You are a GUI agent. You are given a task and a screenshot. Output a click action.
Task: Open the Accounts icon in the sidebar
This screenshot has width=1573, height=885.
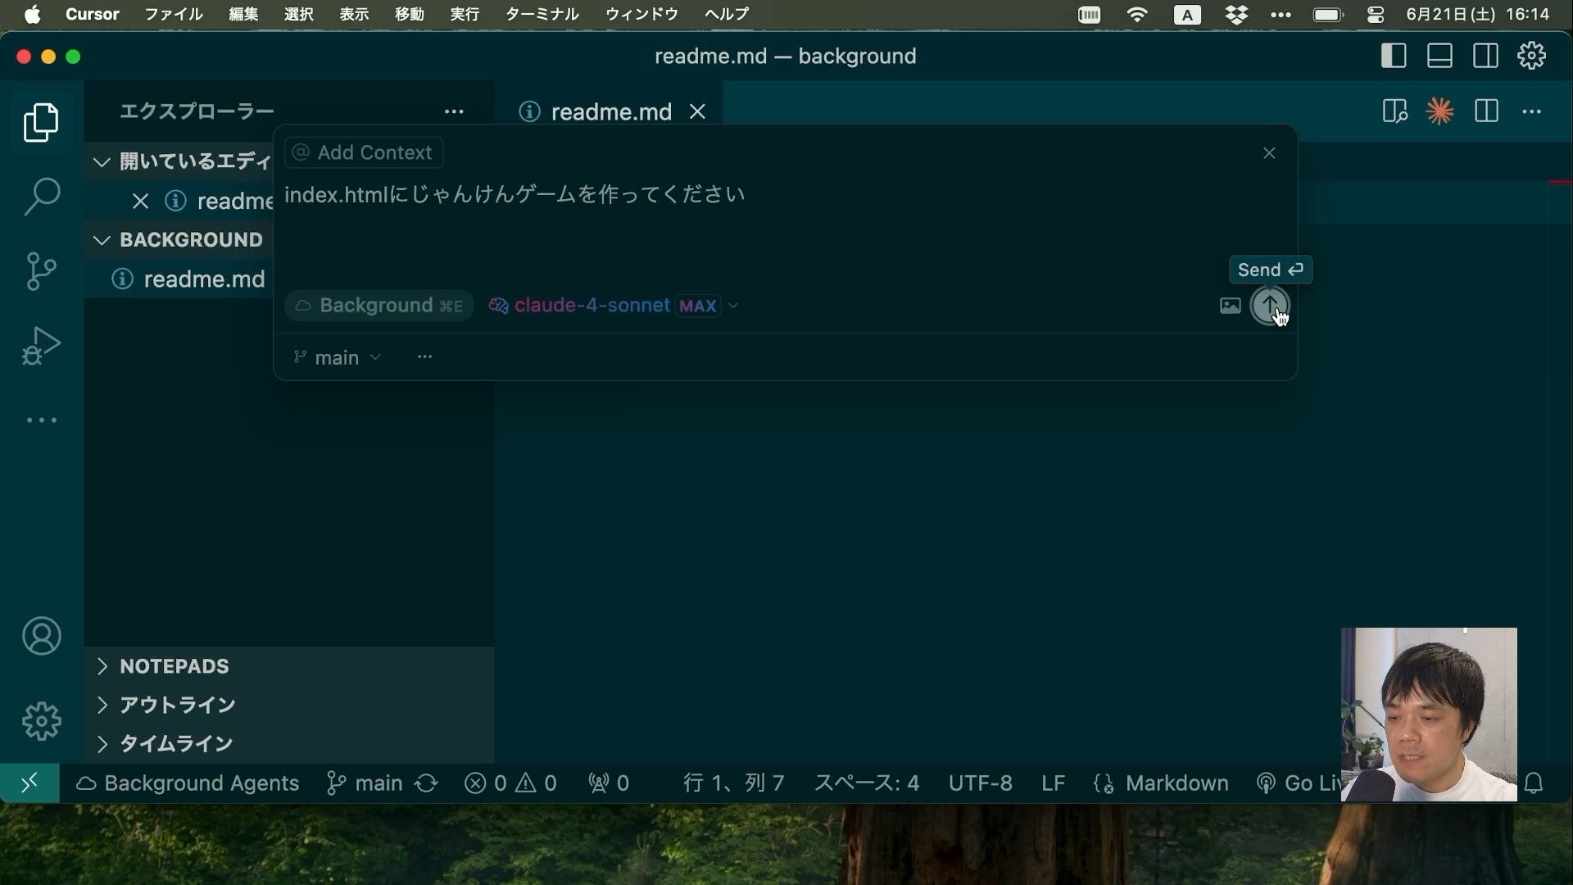(x=40, y=636)
